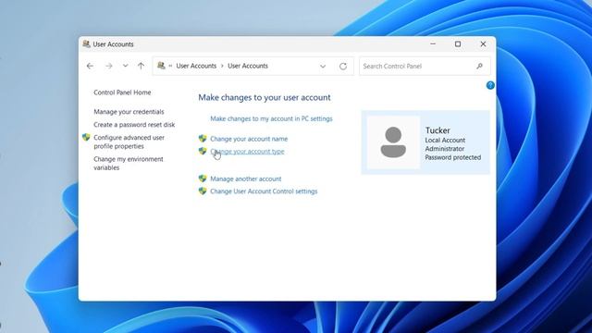Image resolution: width=592 pixels, height=333 pixels.
Task: Expand the address bar history dropdown
Action: pos(323,66)
